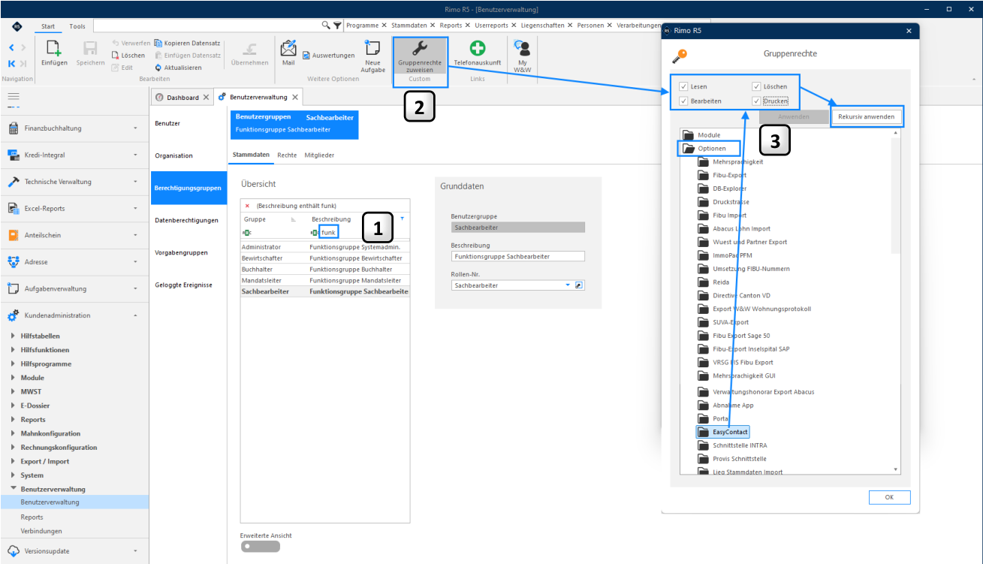Open Vorgabengruppen section

(x=188, y=252)
